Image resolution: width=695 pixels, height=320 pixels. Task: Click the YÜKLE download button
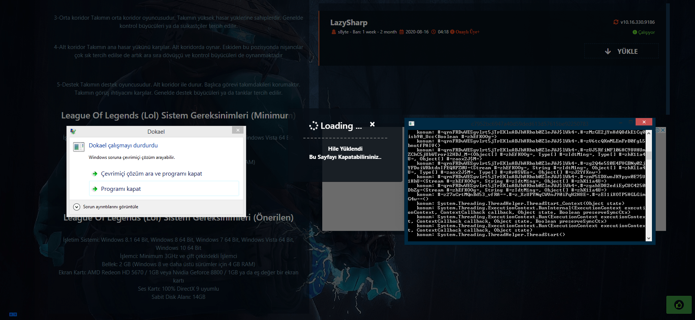point(621,51)
